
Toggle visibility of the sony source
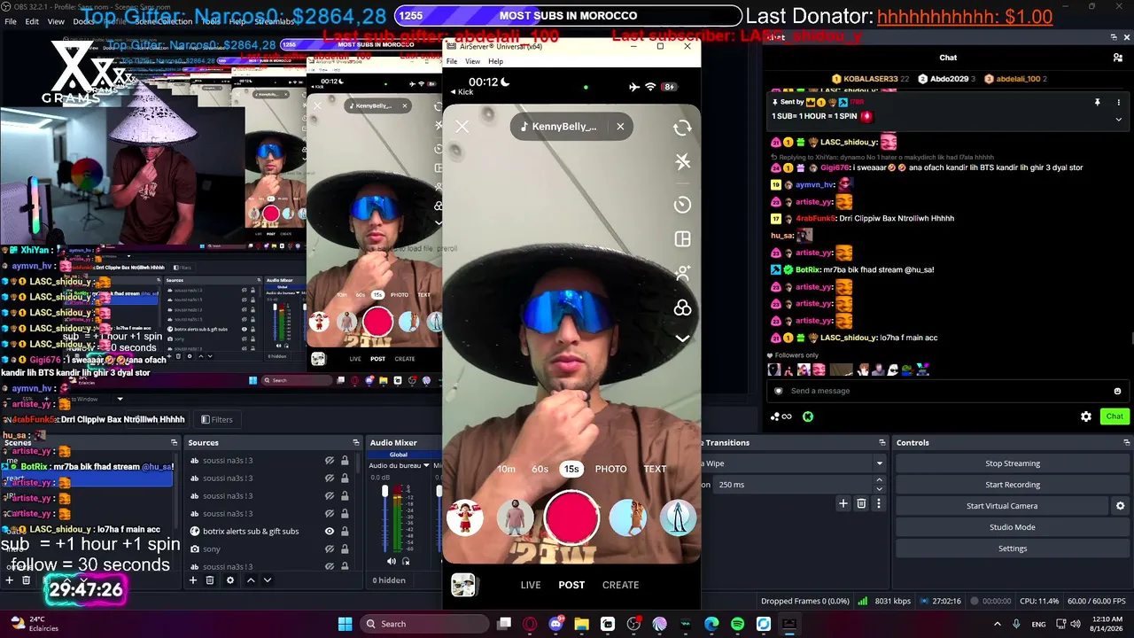click(x=330, y=549)
